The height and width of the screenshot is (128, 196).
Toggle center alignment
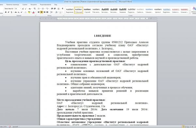[x=41, y=12]
